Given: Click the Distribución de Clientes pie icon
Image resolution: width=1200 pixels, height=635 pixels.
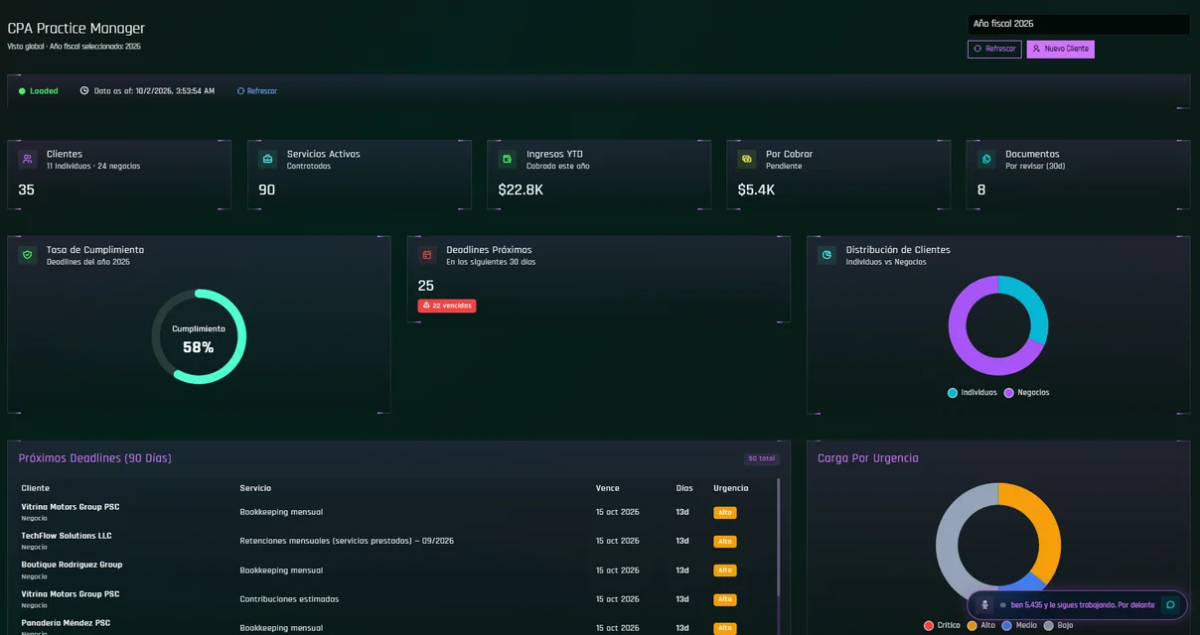Looking at the screenshot, I should coord(826,255).
